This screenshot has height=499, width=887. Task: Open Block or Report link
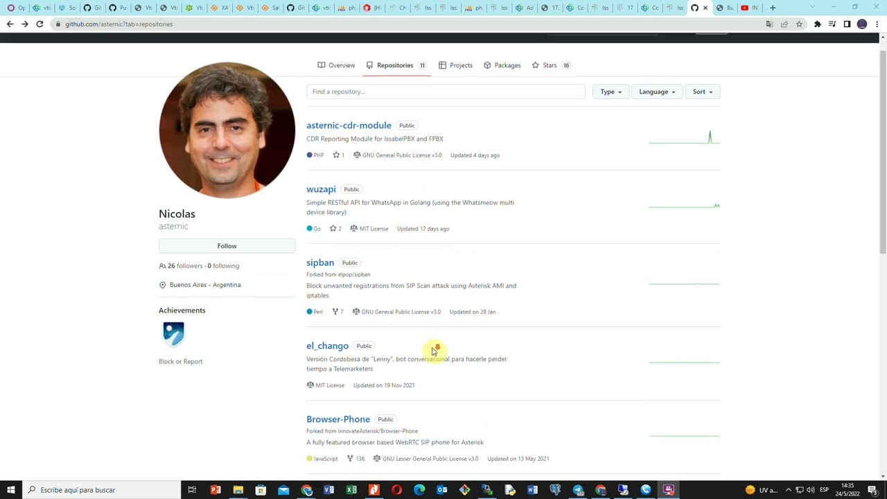[x=180, y=361]
